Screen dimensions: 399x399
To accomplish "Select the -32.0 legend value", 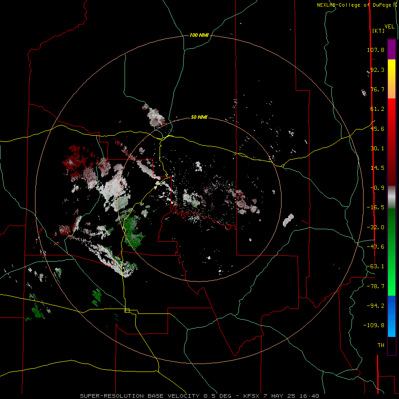I will [376, 227].
